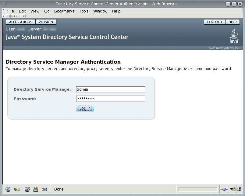
Task: Click the 'Sun Microsystems, Inc.' text
Action: [x=224, y=48]
